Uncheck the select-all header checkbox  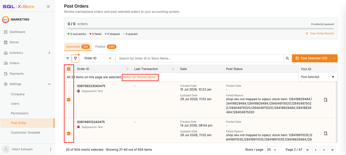pyautogui.click(x=69, y=69)
